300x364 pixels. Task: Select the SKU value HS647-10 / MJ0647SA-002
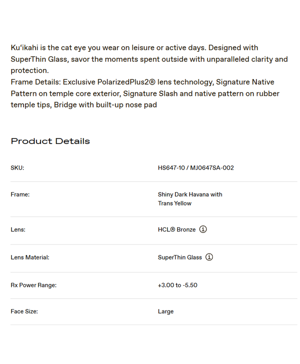coord(196,168)
